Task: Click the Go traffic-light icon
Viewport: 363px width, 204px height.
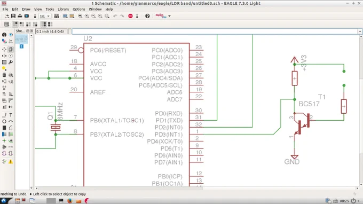Action: (x=137, y=16)
